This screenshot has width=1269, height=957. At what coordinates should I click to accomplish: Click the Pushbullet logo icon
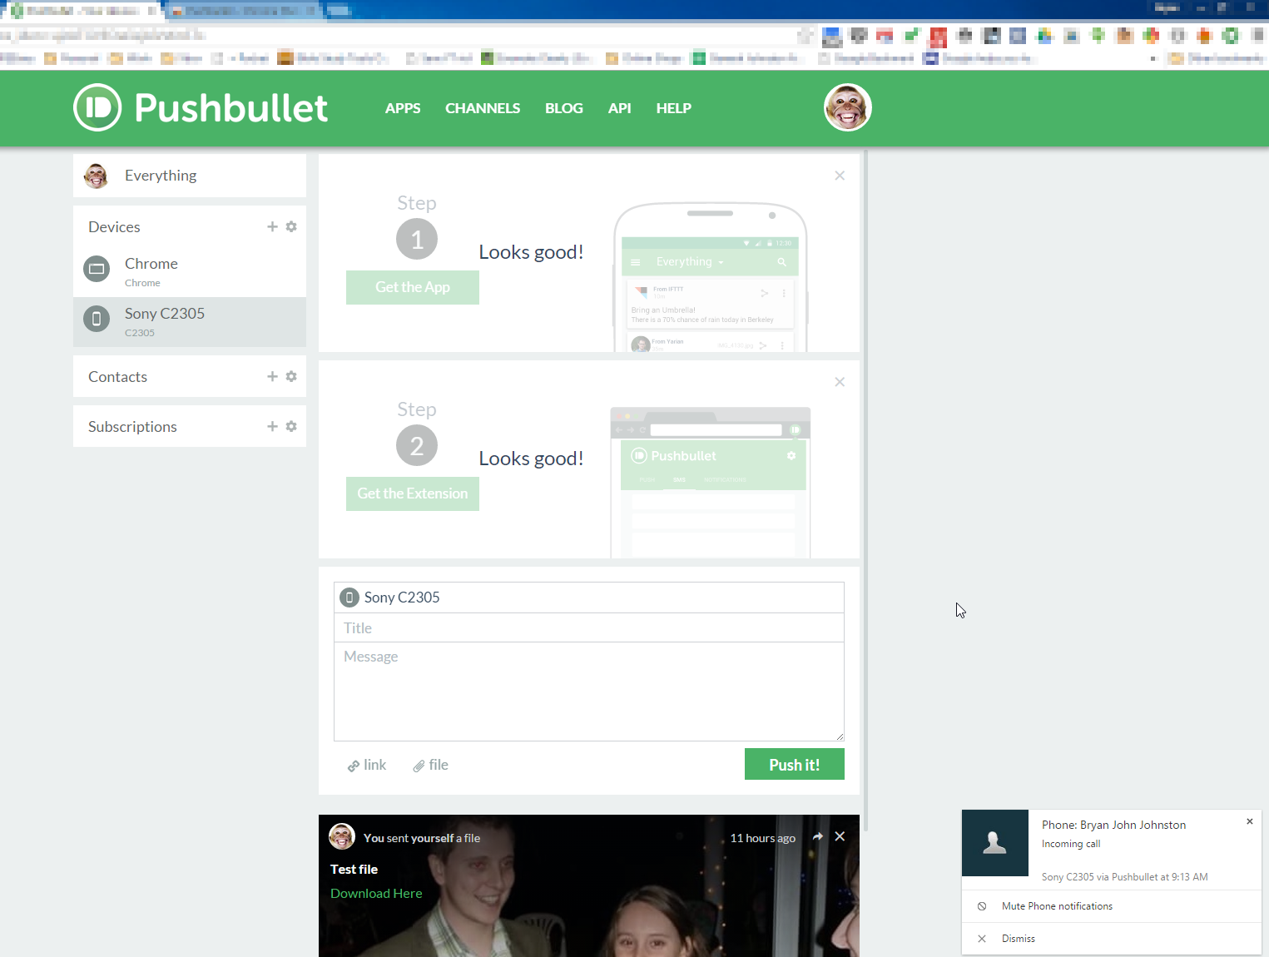tap(97, 107)
